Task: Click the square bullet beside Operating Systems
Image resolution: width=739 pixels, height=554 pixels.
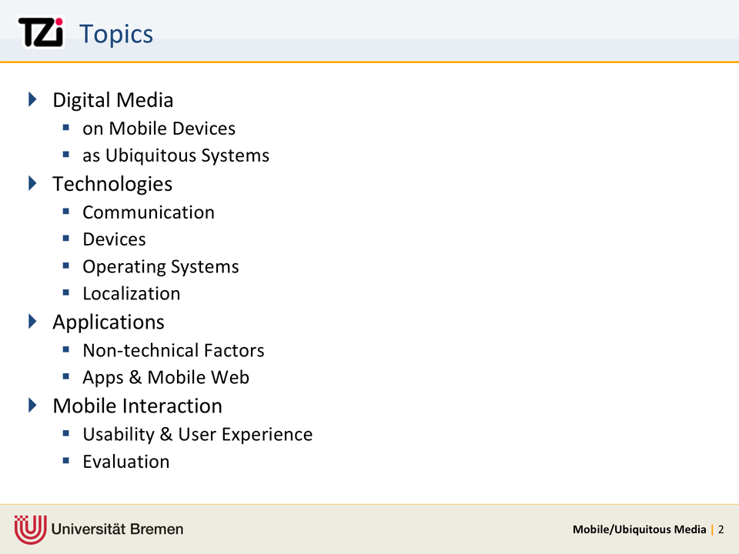Action: pos(66,266)
